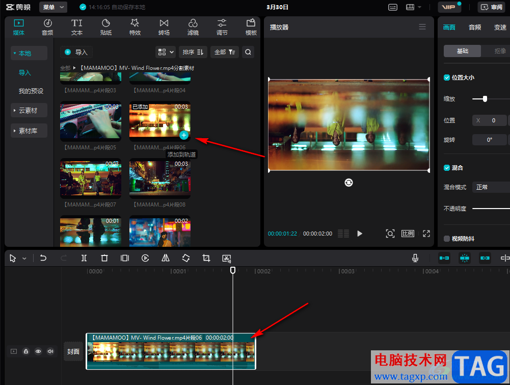The image size is (510, 385).
Task: Adjust the 缩放 scale slider handle
Action: (485, 98)
